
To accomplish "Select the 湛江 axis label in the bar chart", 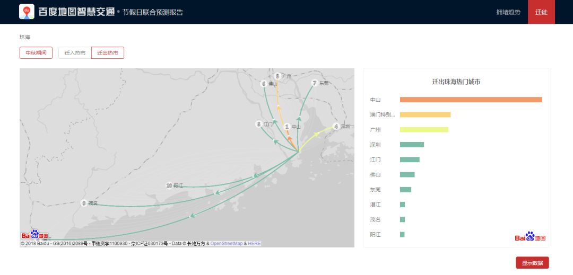I will coord(375,205).
